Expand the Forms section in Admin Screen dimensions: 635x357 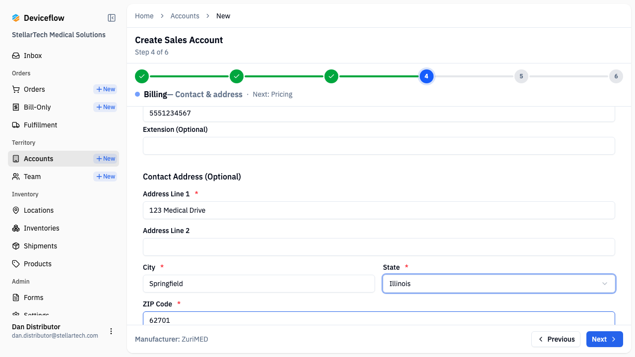click(34, 297)
